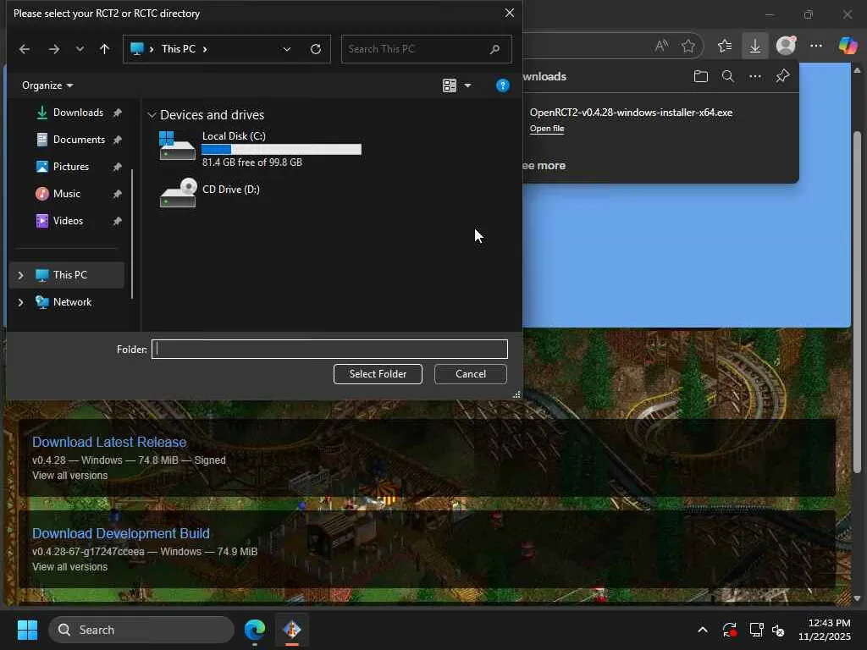Open Videos in the navigation pane
Viewport: 867px width, 650px height.
(x=68, y=221)
